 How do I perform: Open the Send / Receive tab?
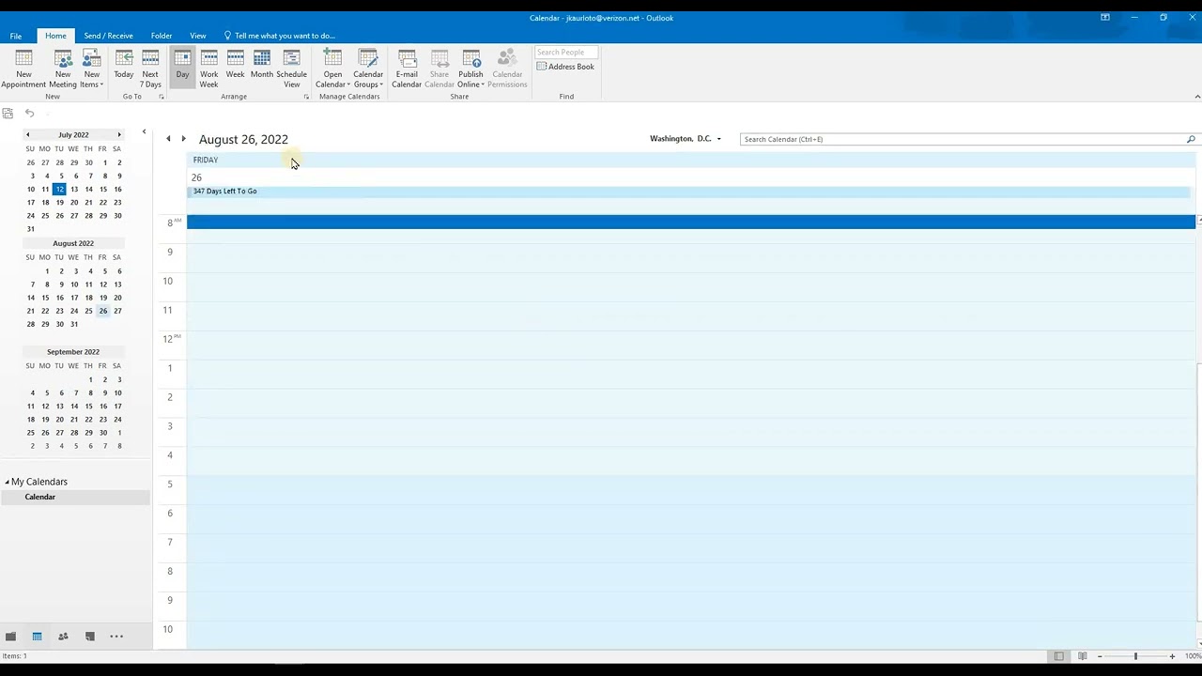[108, 36]
